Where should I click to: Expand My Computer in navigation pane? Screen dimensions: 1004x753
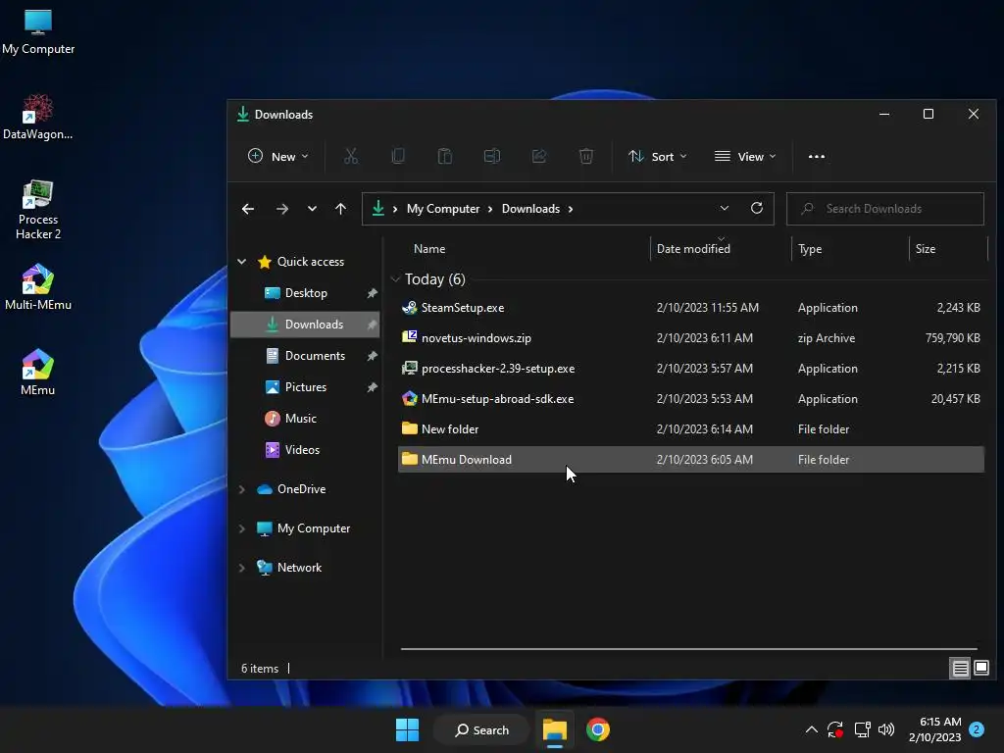(x=242, y=528)
